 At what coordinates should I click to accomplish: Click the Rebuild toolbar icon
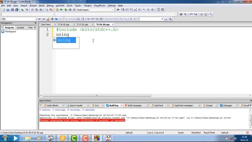click(70, 9)
